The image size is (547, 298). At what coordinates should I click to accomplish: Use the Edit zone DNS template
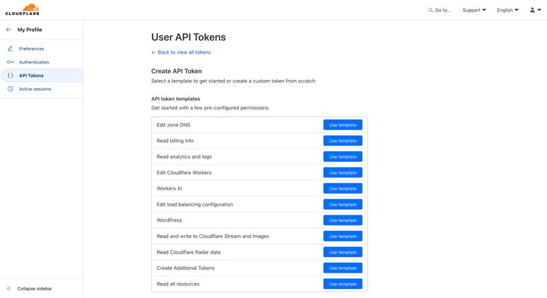343,125
